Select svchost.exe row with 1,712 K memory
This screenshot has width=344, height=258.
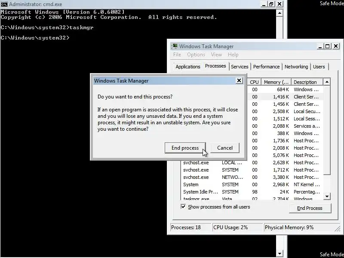point(252,170)
